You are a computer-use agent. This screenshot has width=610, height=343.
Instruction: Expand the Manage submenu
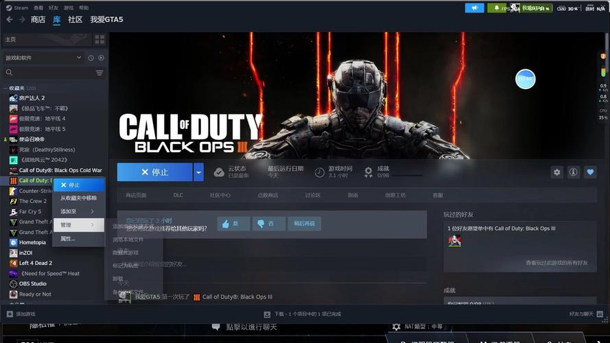click(x=78, y=225)
